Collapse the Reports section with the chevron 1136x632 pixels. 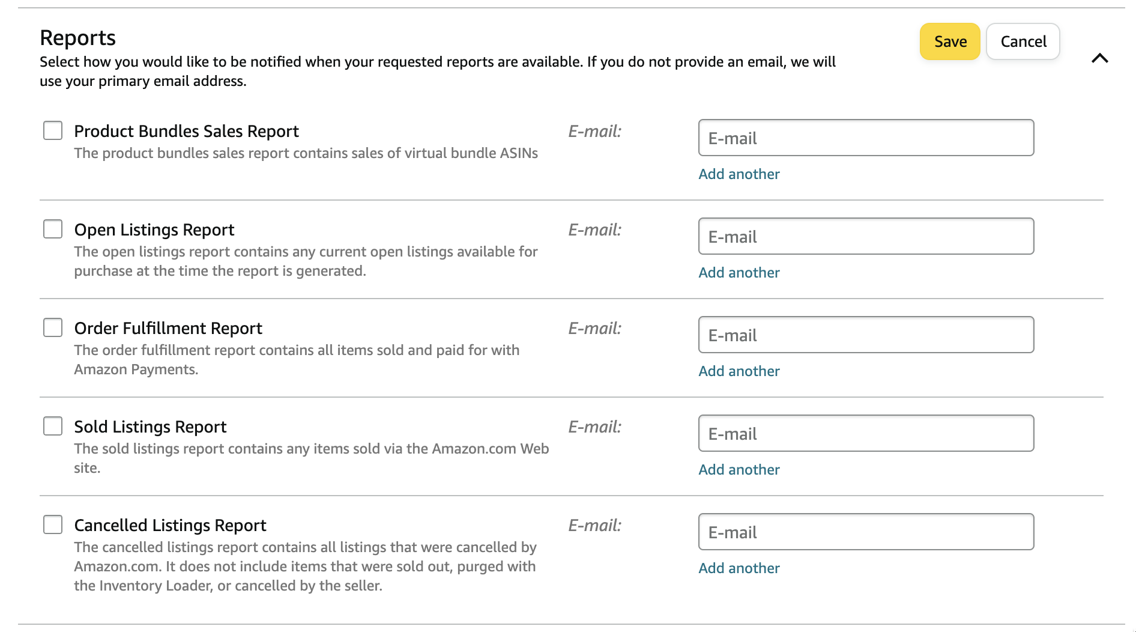pos(1099,58)
